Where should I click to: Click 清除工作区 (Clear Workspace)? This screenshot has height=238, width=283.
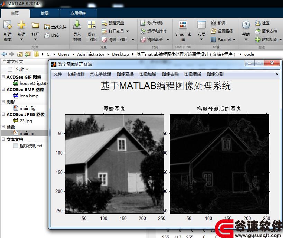pyautogui.click(x=115, y=39)
